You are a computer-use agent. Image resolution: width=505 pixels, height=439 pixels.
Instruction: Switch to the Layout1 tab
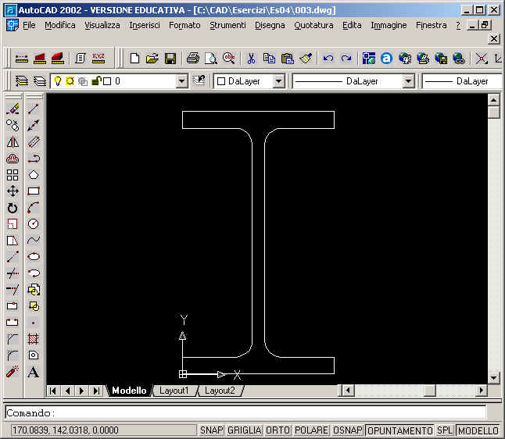174,391
